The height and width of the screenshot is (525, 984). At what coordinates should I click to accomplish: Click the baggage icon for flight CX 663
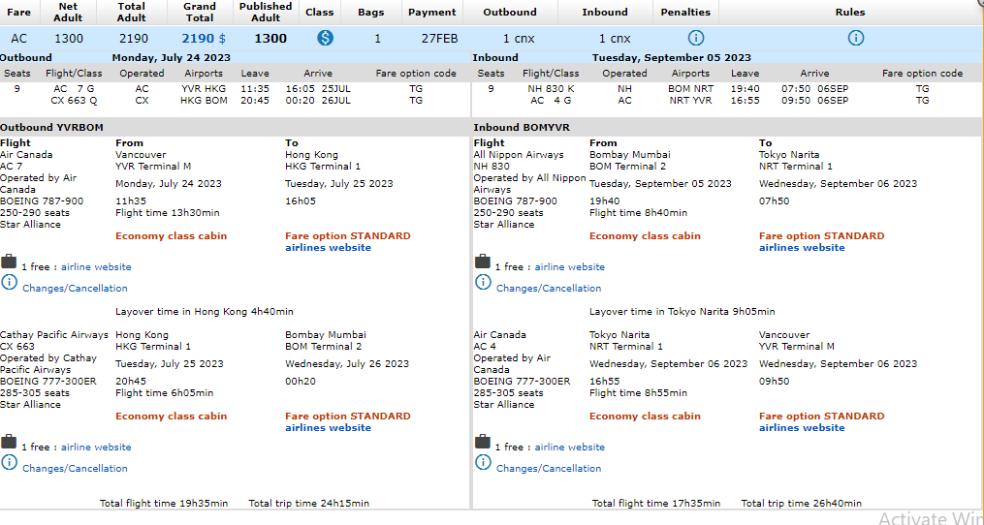[x=9, y=442]
